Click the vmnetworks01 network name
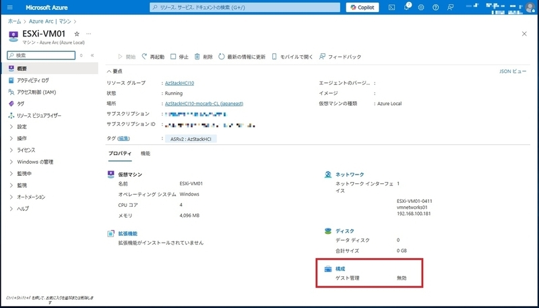Screen dimensions: 539x308 click(x=412, y=208)
